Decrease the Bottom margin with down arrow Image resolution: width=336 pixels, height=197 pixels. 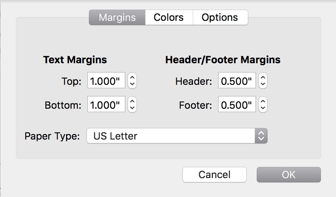click(132, 108)
